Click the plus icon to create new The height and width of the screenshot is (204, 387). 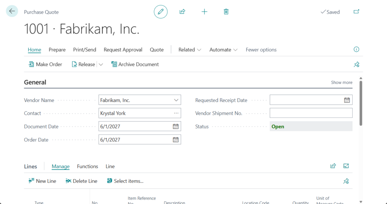click(204, 12)
